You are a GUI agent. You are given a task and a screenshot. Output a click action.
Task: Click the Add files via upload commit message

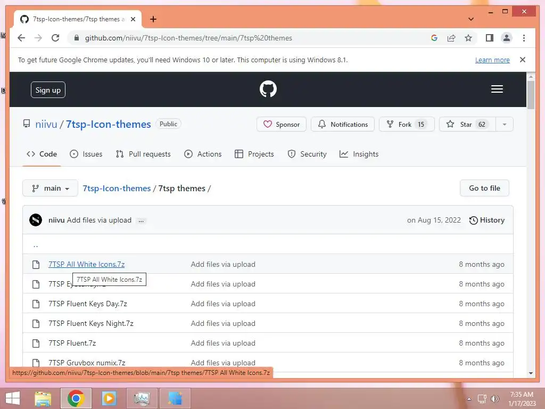pos(99,220)
